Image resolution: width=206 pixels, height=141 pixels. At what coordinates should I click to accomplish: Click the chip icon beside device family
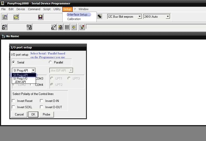tap(100, 16)
